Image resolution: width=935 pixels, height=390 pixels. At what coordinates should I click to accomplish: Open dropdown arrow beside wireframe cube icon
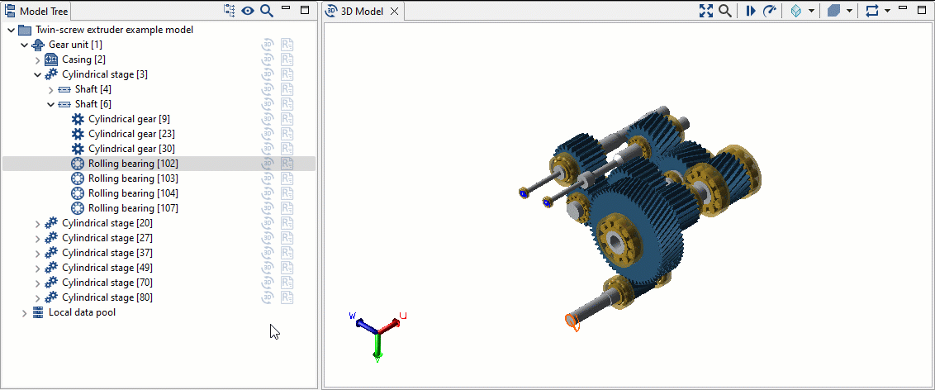pyautogui.click(x=811, y=11)
